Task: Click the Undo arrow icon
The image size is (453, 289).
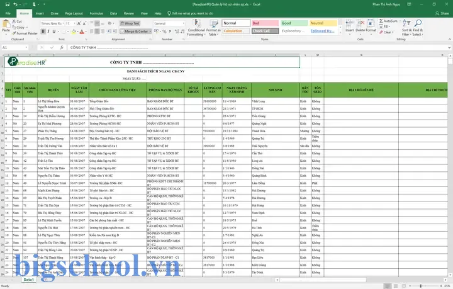Action: [x=15, y=4]
